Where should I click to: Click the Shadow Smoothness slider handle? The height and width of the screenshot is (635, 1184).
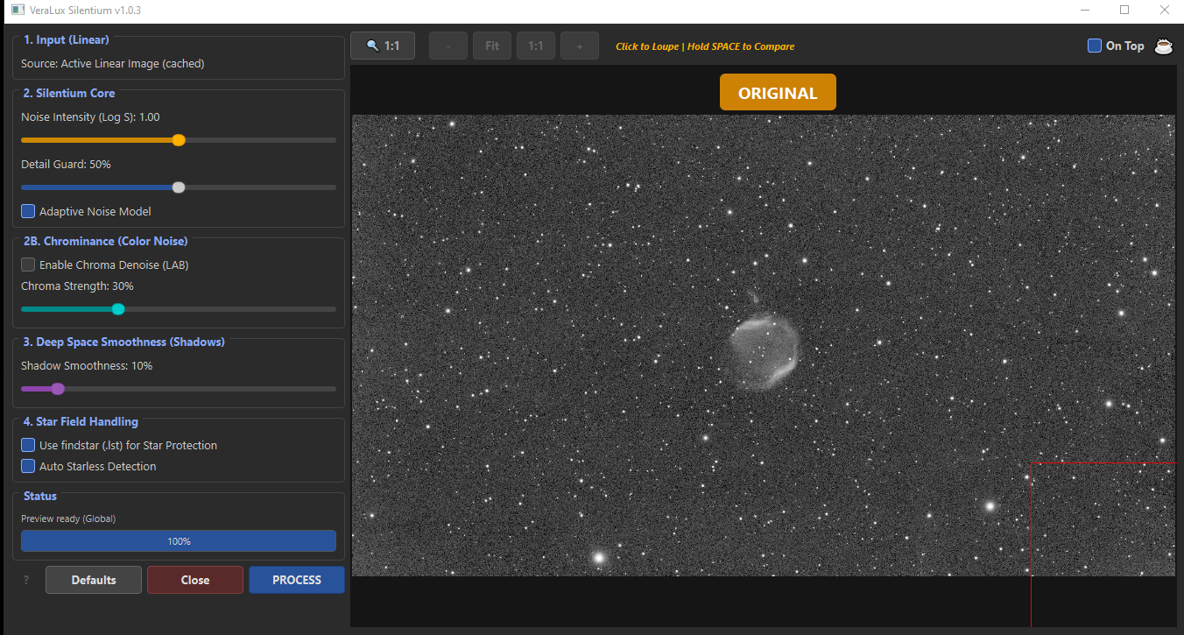pyautogui.click(x=58, y=388)
